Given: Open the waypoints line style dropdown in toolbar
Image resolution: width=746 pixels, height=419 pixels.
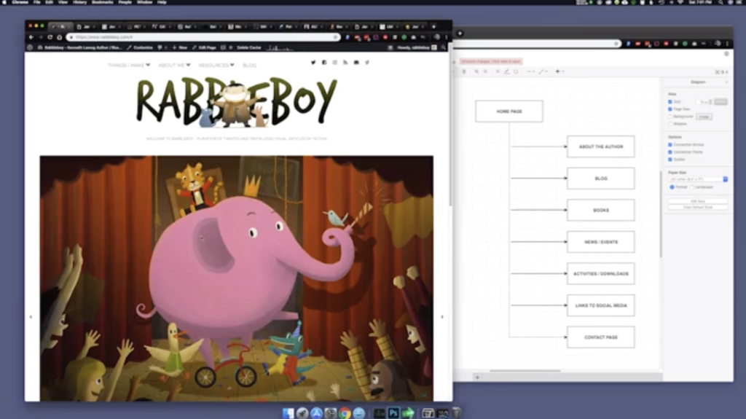Looking at the screenshot, I should (x=543, y=71).
